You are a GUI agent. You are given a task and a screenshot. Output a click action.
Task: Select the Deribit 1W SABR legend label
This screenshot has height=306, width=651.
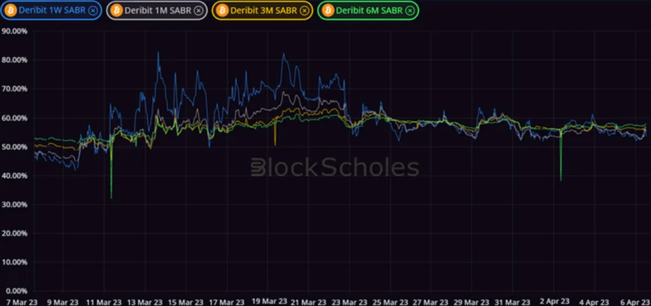[x=52, y=11]
